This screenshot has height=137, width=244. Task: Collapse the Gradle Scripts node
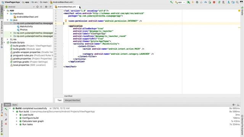pos(5,43)
